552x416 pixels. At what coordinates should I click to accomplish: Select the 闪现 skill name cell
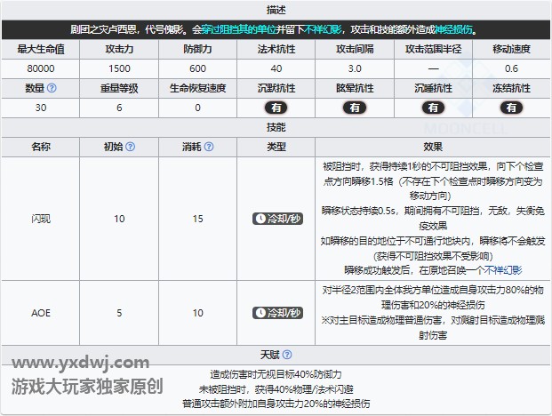41,218
